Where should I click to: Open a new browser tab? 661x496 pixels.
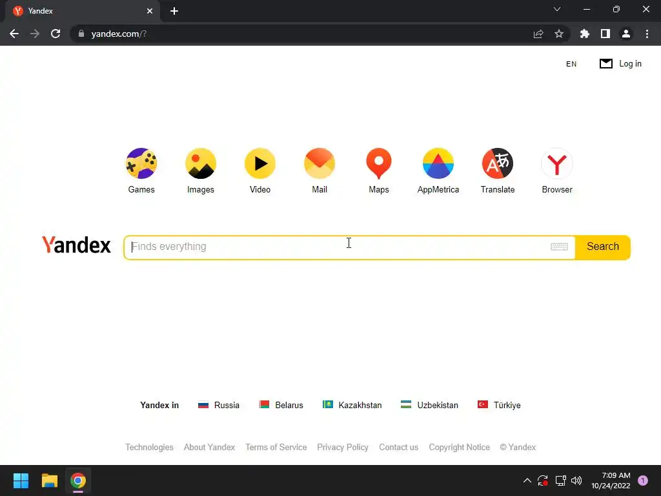174,11
